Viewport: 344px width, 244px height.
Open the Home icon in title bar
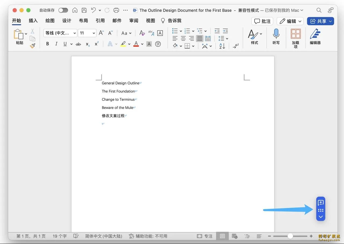75,10
